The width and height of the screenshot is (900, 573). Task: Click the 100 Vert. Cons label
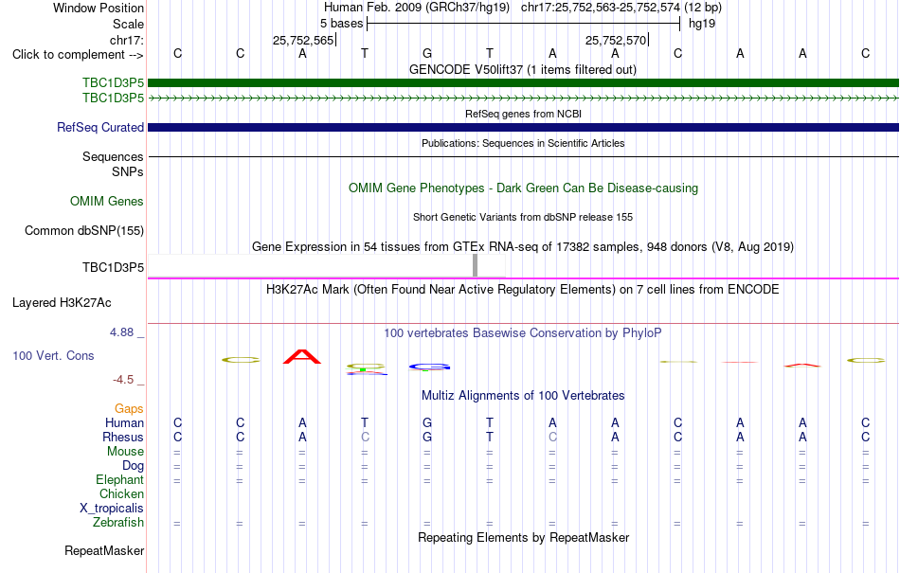(x=53, y=355)
